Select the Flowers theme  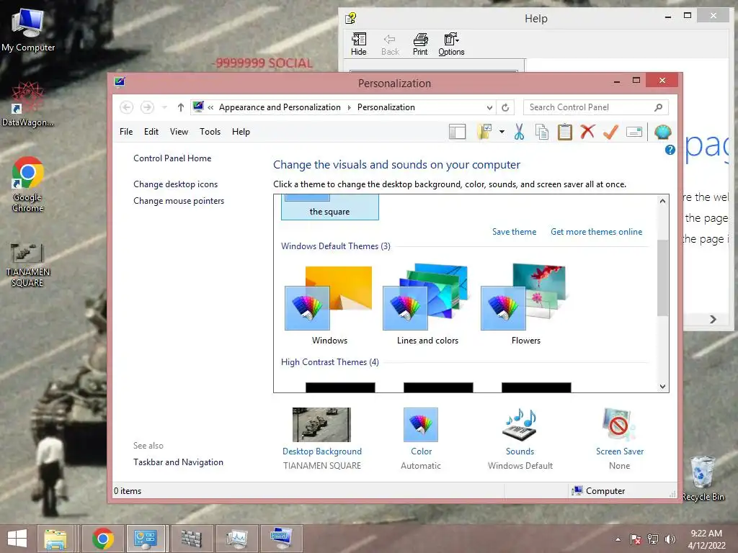525,305
